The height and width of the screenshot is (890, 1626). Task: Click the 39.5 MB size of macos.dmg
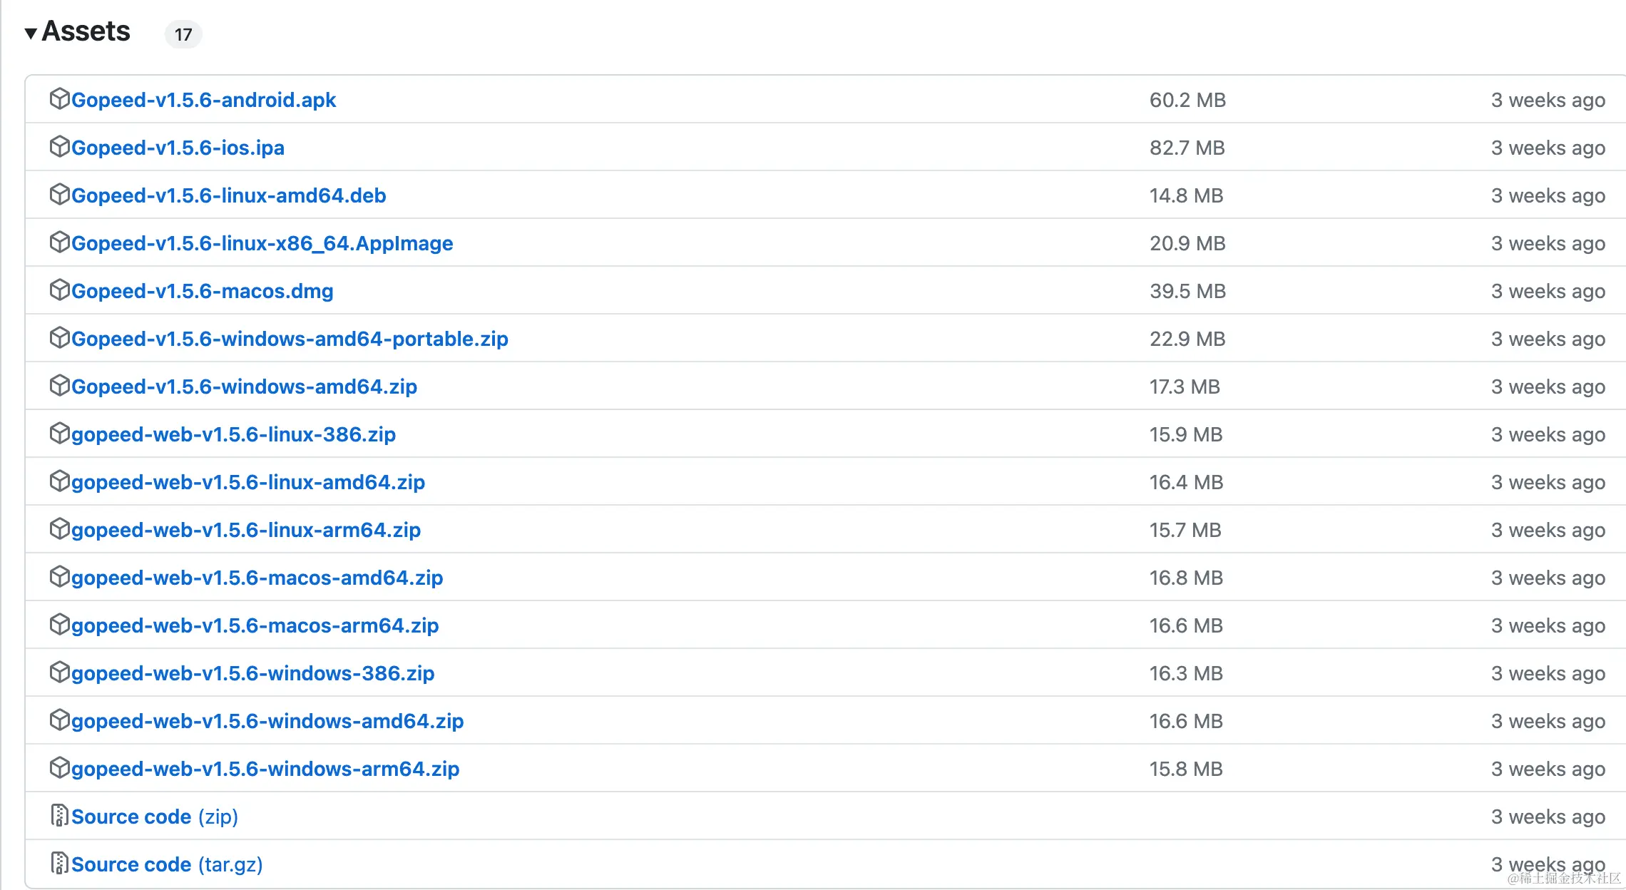(x=1187, y=291)
